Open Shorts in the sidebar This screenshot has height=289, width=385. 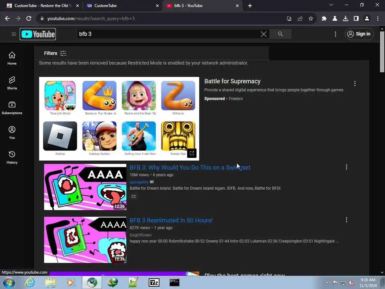[12, 83]
